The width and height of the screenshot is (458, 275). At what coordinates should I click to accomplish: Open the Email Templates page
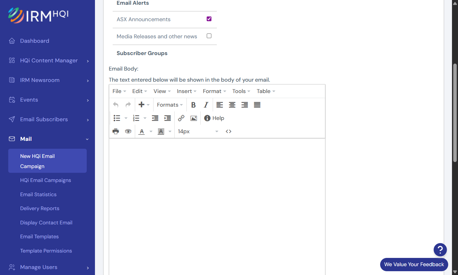click(x=40, y=237)
